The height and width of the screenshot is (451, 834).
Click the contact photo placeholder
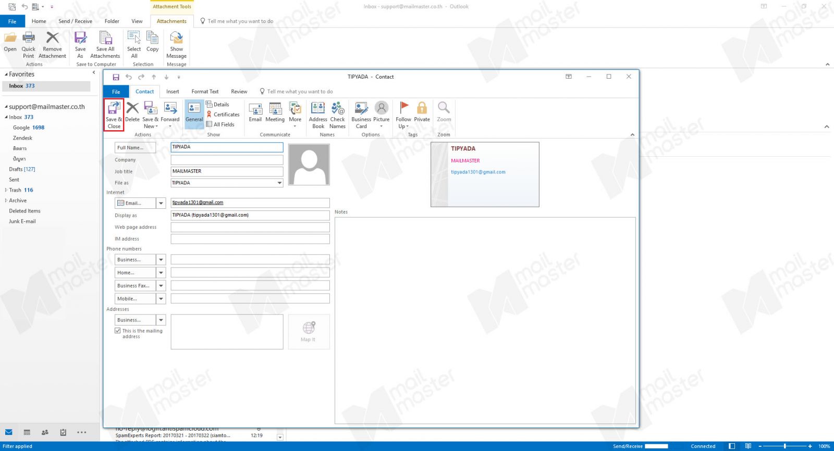309,165
